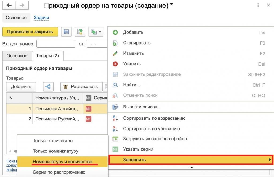
Task: Click the N column header
Action: 19,98
